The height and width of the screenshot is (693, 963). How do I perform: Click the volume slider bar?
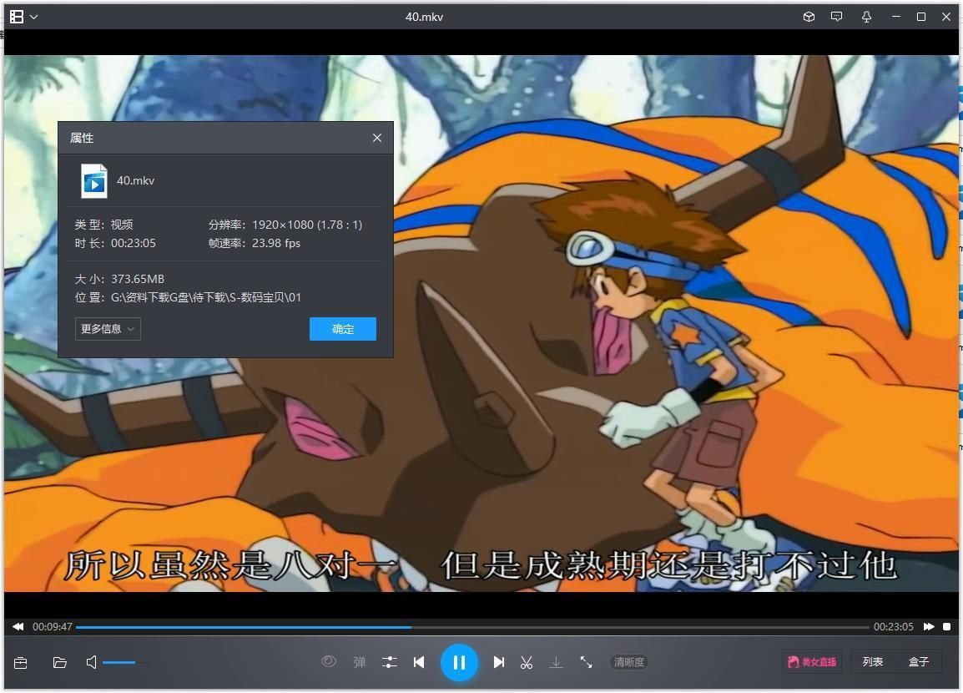(x=125, y=662)
